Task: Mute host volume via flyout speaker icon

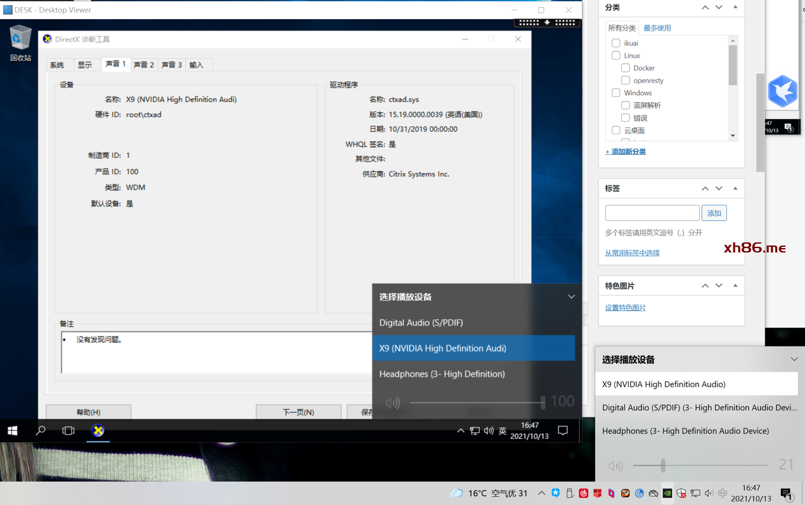Action: [x=615, y=466]
